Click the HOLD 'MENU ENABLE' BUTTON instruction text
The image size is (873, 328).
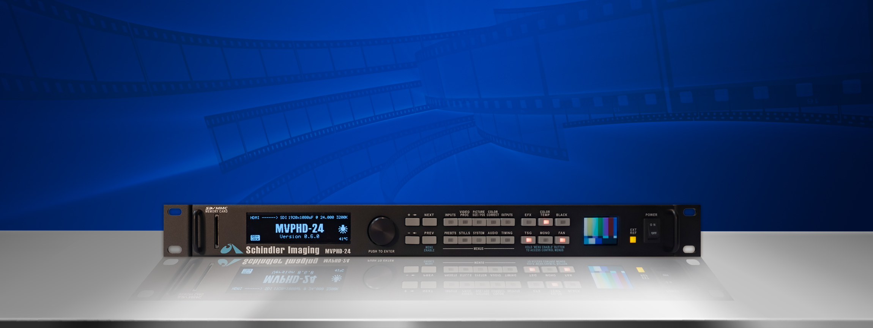[x=545, y=249]
